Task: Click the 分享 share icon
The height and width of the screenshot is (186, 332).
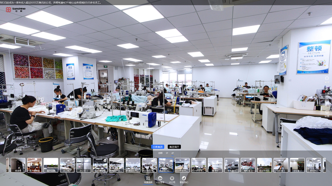Action: point(327,90)
